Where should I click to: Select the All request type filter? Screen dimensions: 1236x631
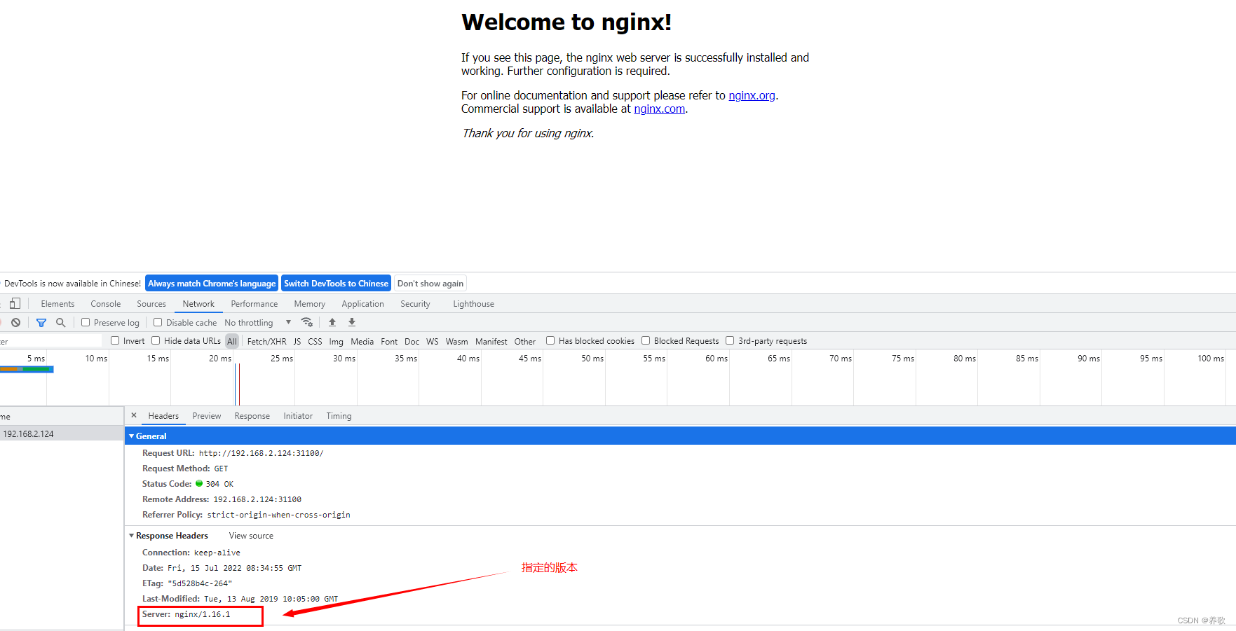pos(232,341)
